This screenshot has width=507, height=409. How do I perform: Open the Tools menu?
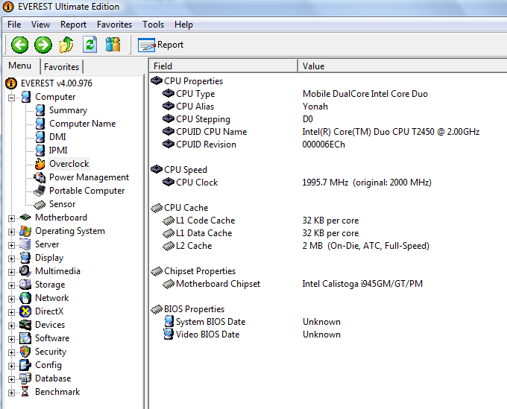click(154, 25)
